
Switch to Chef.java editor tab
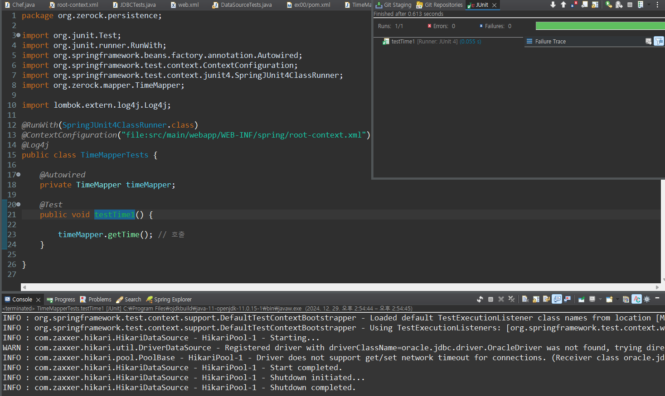(19, 5)
